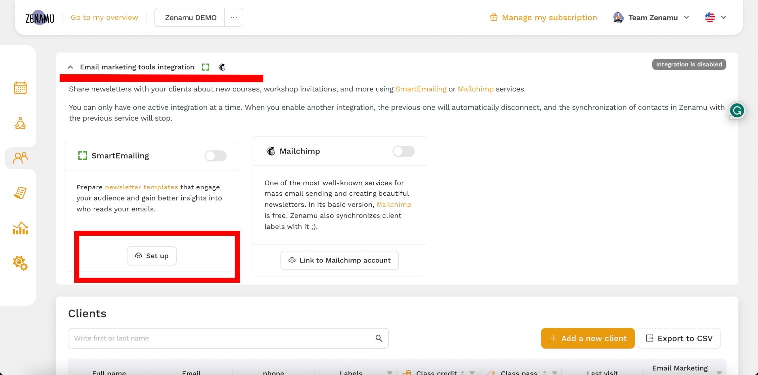Click the SmartEmailing icon in section header
This screenshot has height=375, width=758.
point(206,67)
